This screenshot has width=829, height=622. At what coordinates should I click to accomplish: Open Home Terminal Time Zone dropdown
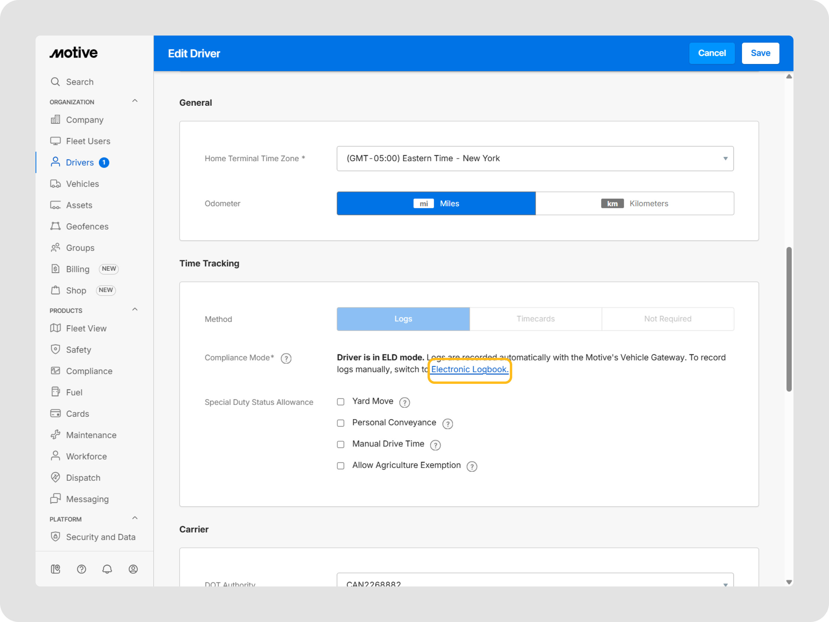coord(535,158)
